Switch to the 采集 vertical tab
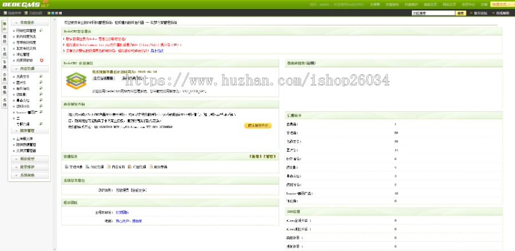 pos(5,64)
